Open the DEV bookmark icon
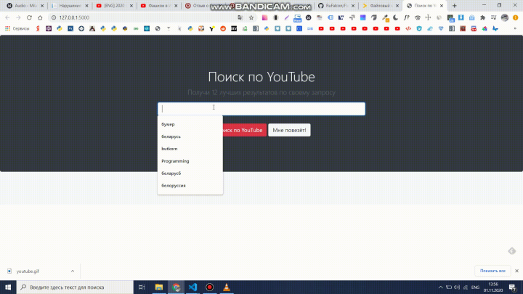 click(234, 28)
